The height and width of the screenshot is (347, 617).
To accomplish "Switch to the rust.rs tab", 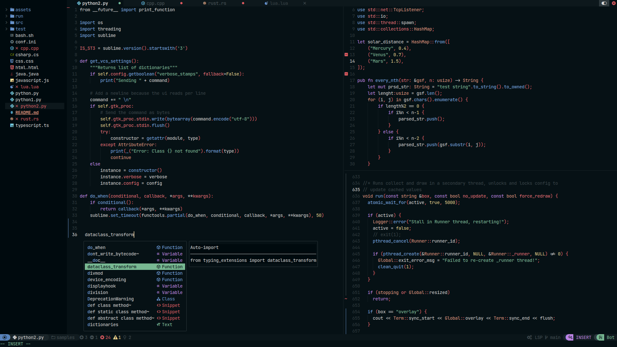I will 217,3.
